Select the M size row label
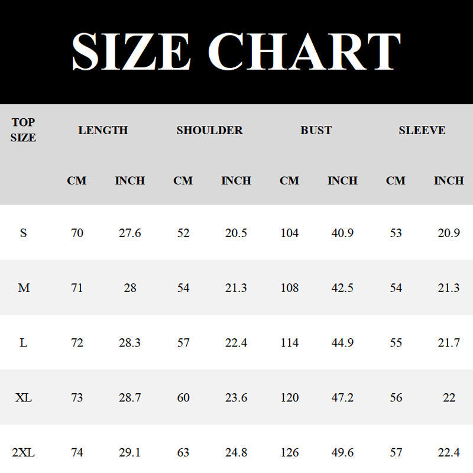473x473 pixels. pos(24,288)
